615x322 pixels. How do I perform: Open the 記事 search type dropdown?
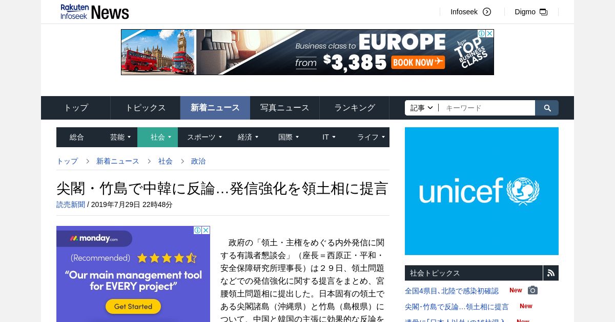pos(422,108)
